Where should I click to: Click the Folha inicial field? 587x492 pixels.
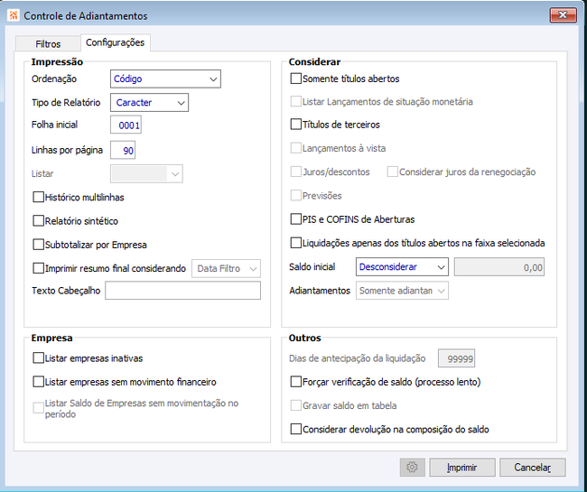click(x=126, y=125)
